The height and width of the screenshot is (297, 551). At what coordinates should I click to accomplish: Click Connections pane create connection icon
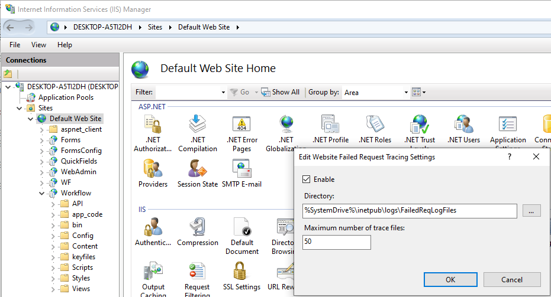click(x=8, y=74)
